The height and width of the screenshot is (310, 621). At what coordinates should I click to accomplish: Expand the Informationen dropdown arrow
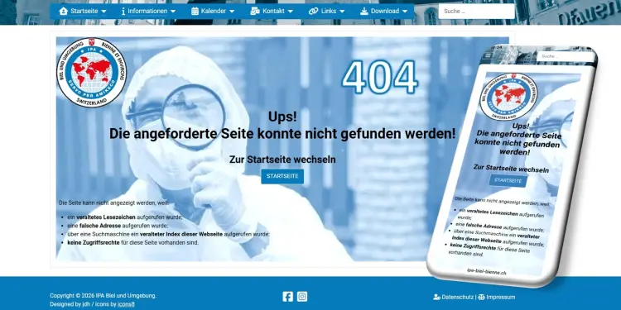tap(173, 12)
